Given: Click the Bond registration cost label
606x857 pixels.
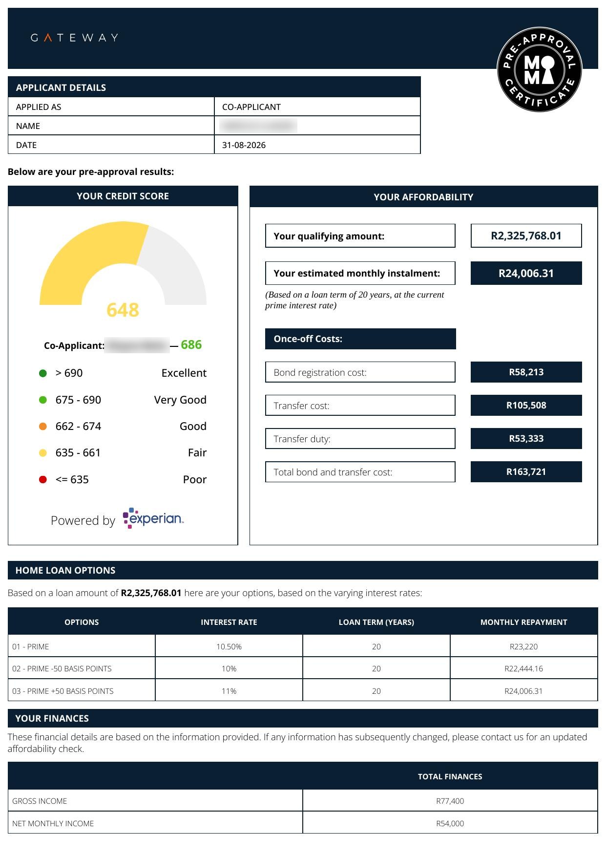Looking at the screenshot, I should pyautogui.click(x=360, y=372).
